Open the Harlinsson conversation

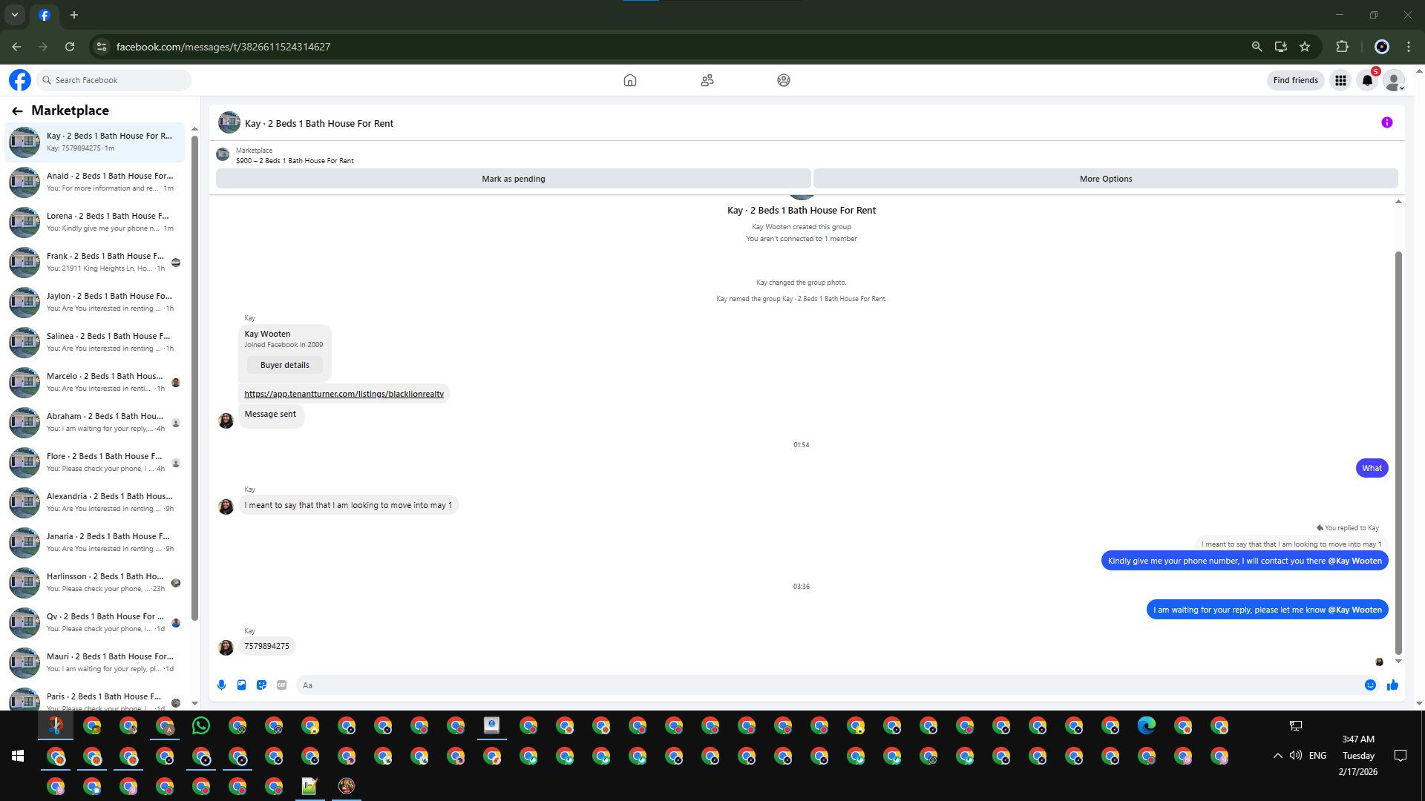point(95,582)
